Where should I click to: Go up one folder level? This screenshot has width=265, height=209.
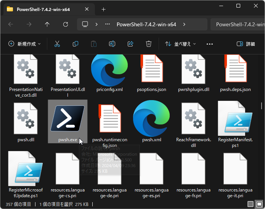pyautogui.click(x=47, y=24)
